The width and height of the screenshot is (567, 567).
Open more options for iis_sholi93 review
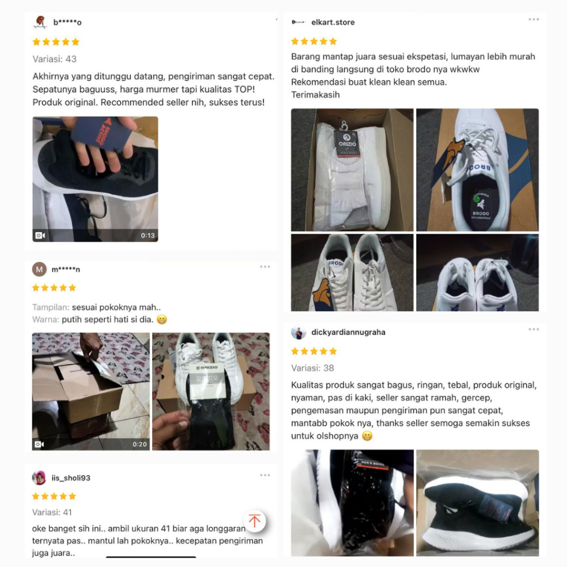(x=265, y=475)
